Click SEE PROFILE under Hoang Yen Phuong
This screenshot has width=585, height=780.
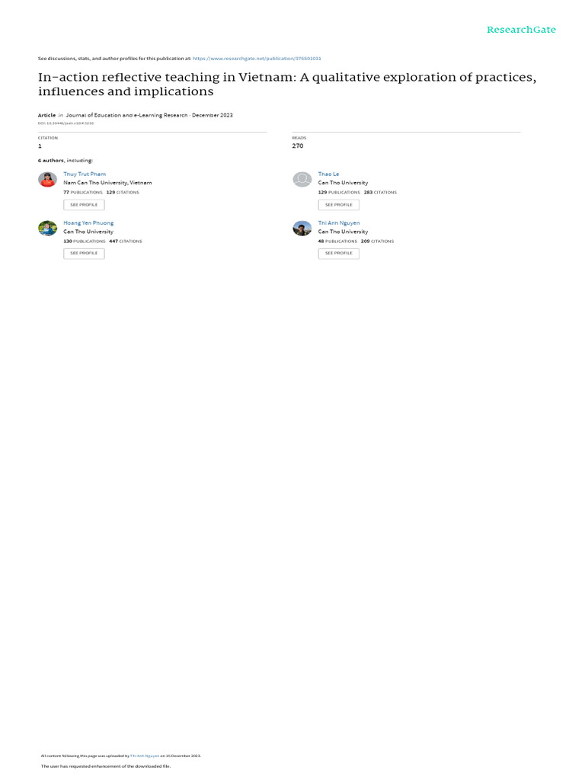pyautogui.click(x=84, y=253)
